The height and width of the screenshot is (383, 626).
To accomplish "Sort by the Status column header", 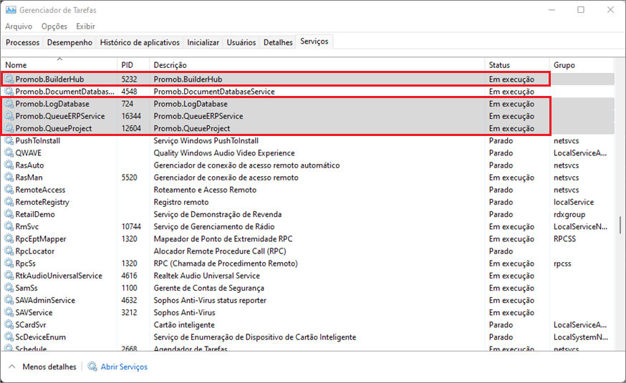I will pyautogui.click(x=517, y=64).
